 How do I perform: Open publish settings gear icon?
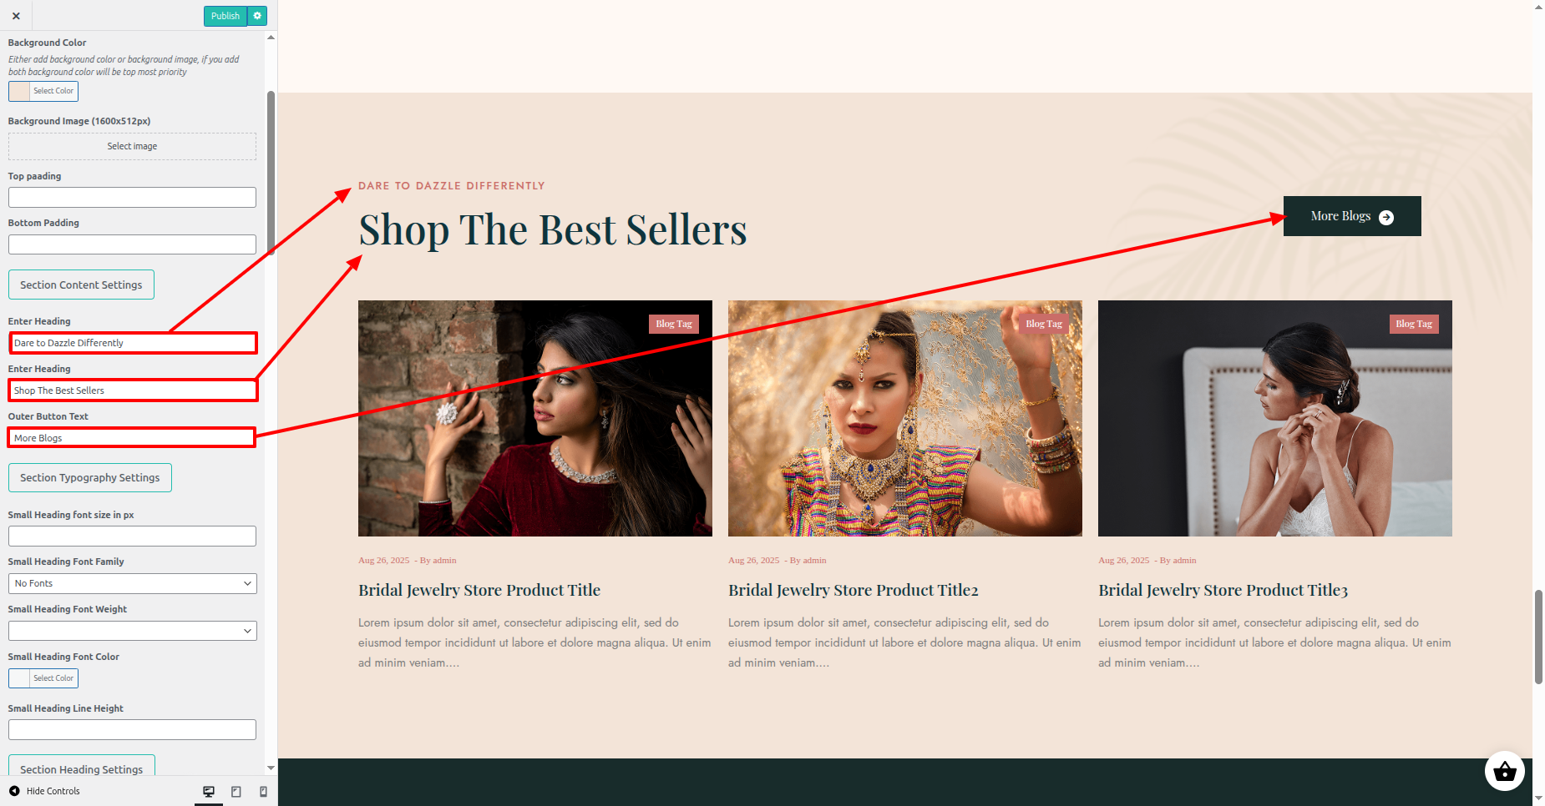click(x=257, y=16)
